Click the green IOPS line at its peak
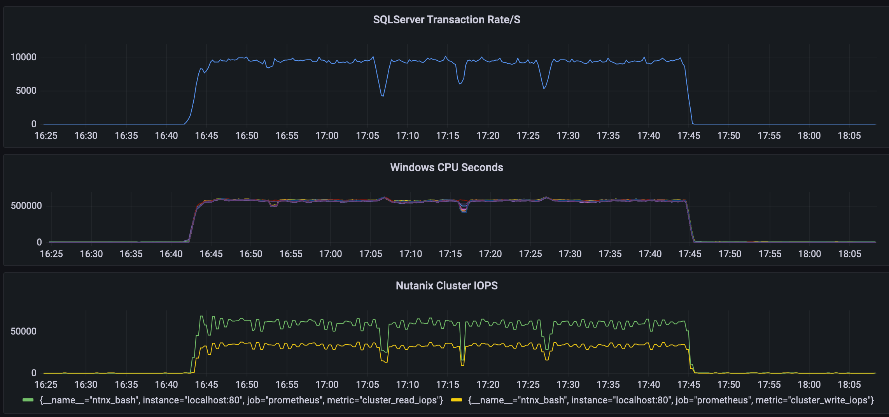 (x=201, y=316)
